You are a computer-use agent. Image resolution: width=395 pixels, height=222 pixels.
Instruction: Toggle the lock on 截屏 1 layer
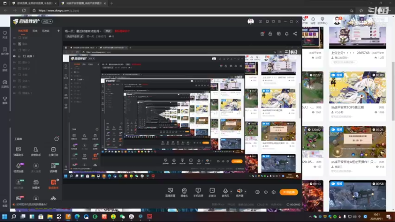pyautogui.click(x=19, y=56)
